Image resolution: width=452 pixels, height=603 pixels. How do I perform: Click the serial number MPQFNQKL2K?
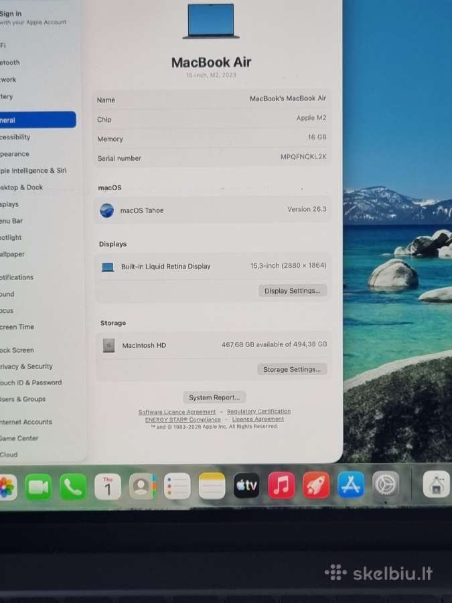coord(303,157)
